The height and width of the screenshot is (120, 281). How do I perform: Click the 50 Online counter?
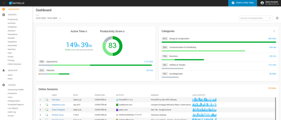(x=272, y=88)
